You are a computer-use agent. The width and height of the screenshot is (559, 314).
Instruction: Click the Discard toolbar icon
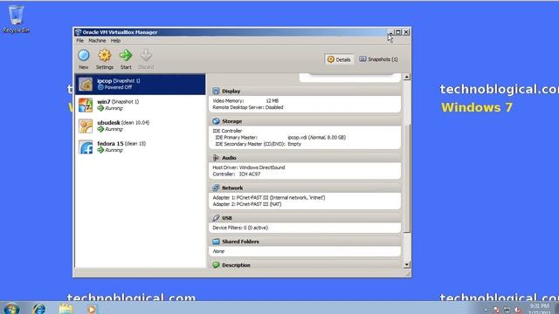(146, 56)
